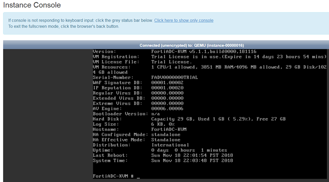
Task: Click the 'VM Resources' line showing 1 CPU
Action: (x=210, y=67)
